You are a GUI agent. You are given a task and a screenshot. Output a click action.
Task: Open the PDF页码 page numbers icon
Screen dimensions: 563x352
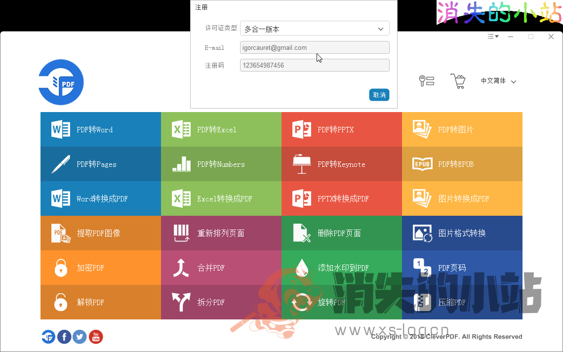pos(422,268)
